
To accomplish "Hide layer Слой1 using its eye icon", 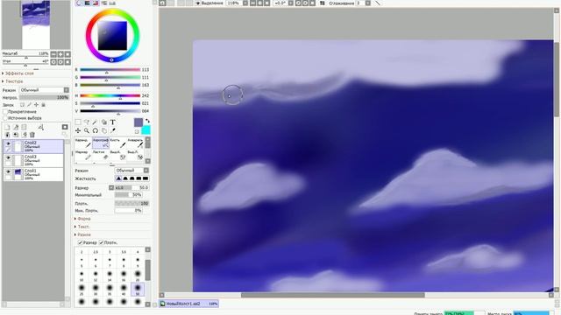I will click(x=8, y=171).
